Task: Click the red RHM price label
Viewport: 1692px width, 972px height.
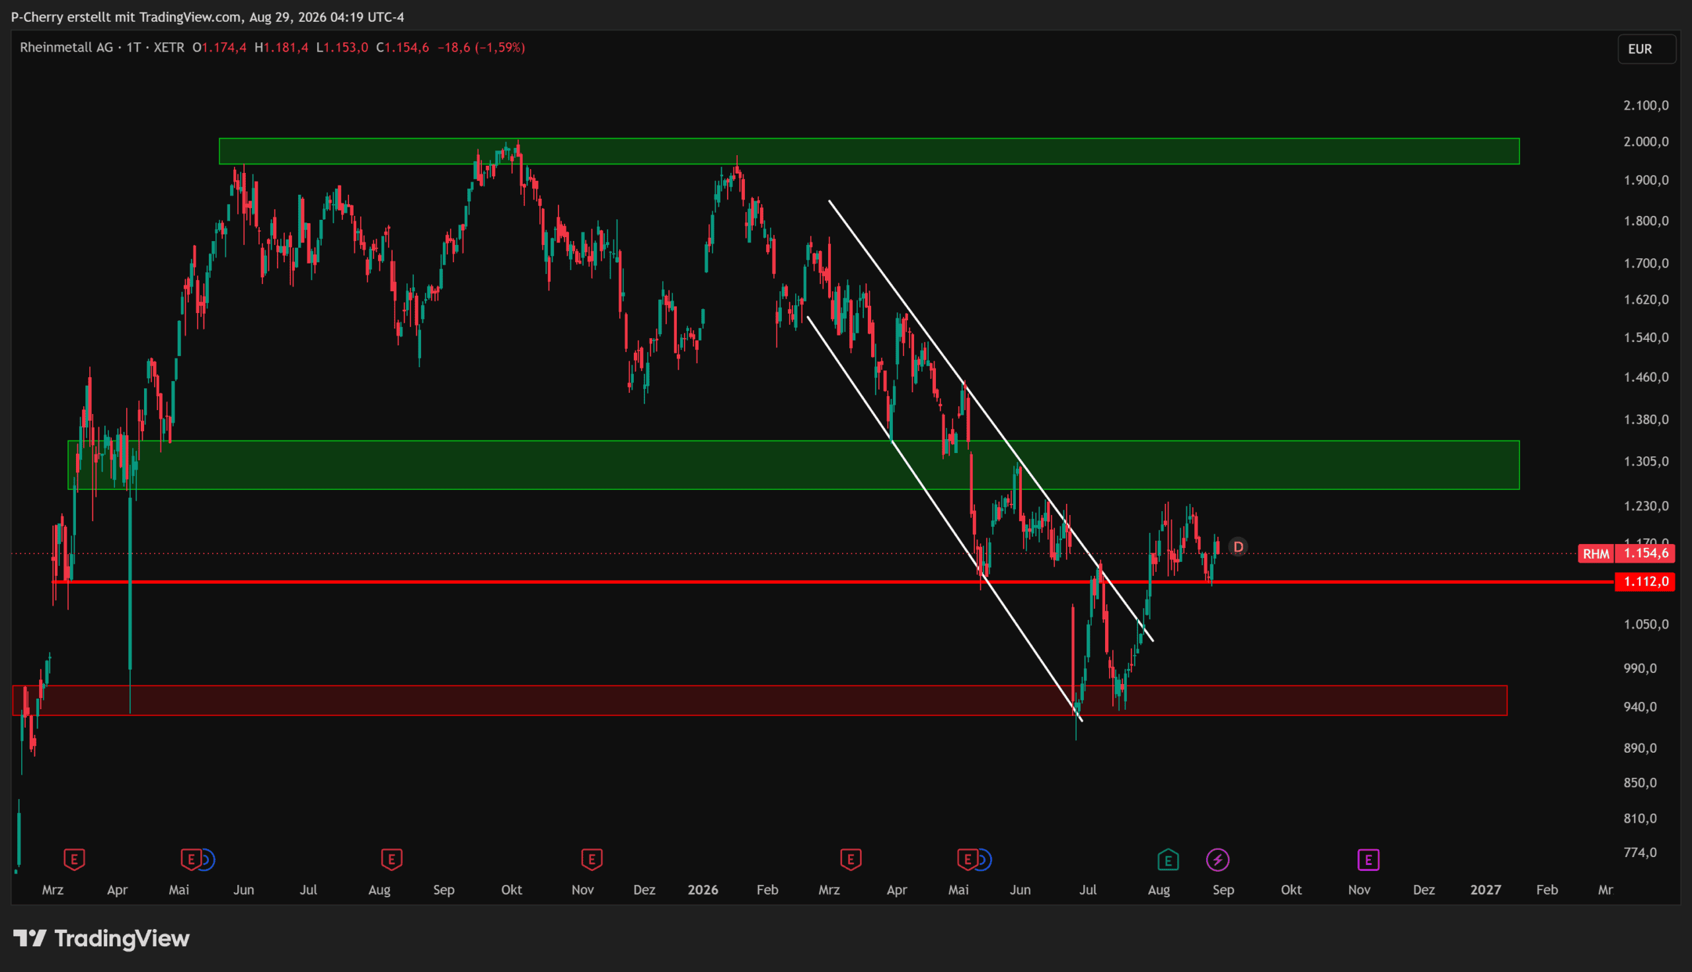Action: (x=1596, y=553)
